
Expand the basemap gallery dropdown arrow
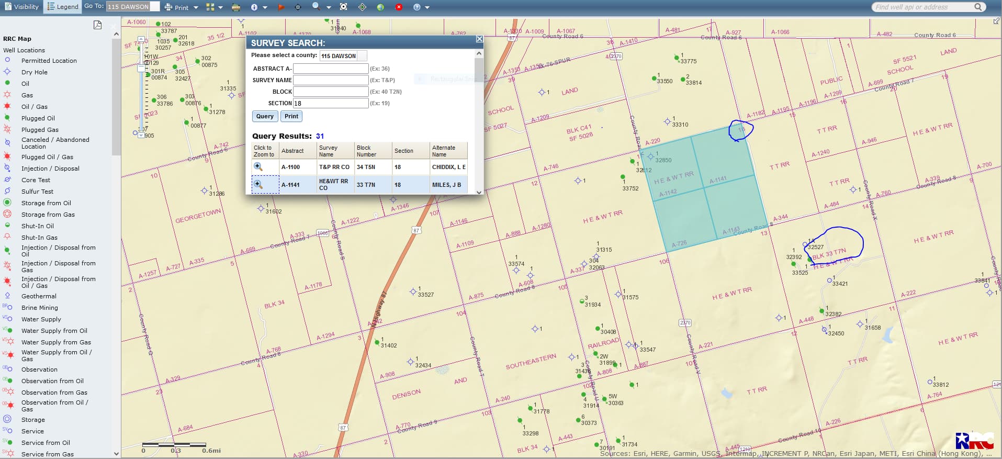tap(220, 7)
